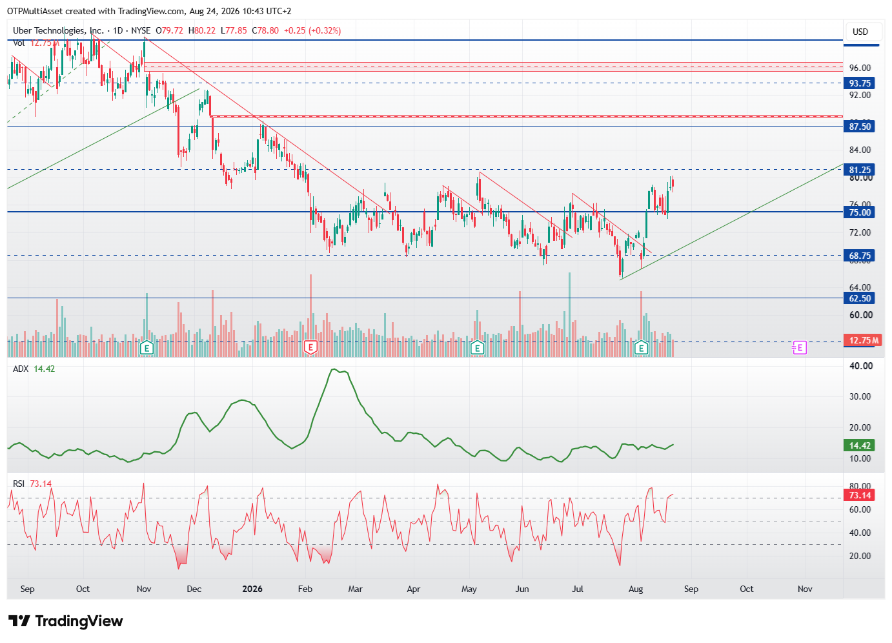Image resolution: width=892 pixels, height=643 pixels.
Task: Click the 68.75 price level label
Action: click(x=860, y=256)
